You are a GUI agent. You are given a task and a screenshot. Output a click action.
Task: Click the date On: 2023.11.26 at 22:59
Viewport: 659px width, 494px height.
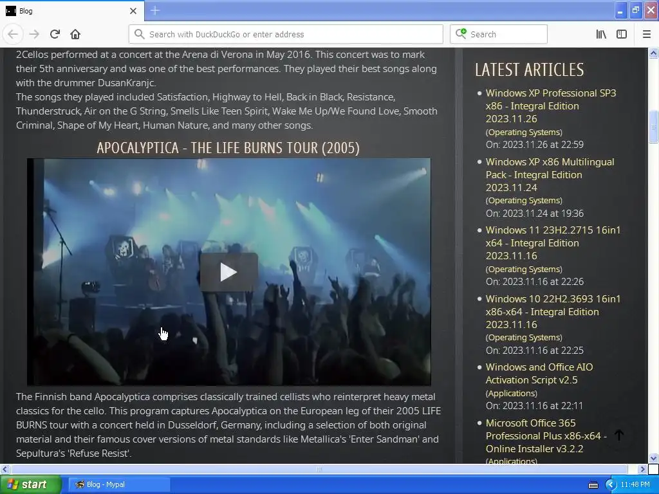tap(535, 145)
